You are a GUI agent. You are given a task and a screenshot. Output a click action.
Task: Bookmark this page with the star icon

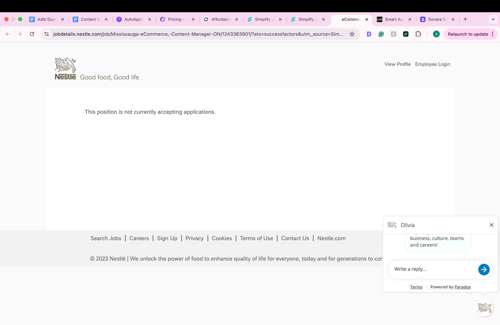pos(352,34)
